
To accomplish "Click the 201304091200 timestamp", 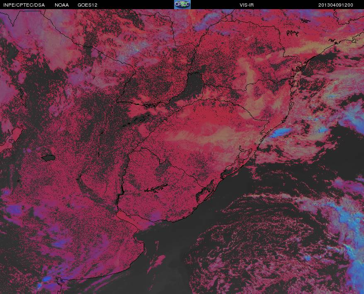I will [336, 5].
